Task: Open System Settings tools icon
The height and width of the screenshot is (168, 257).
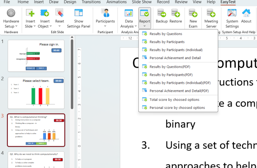Action: coord(232,13)
